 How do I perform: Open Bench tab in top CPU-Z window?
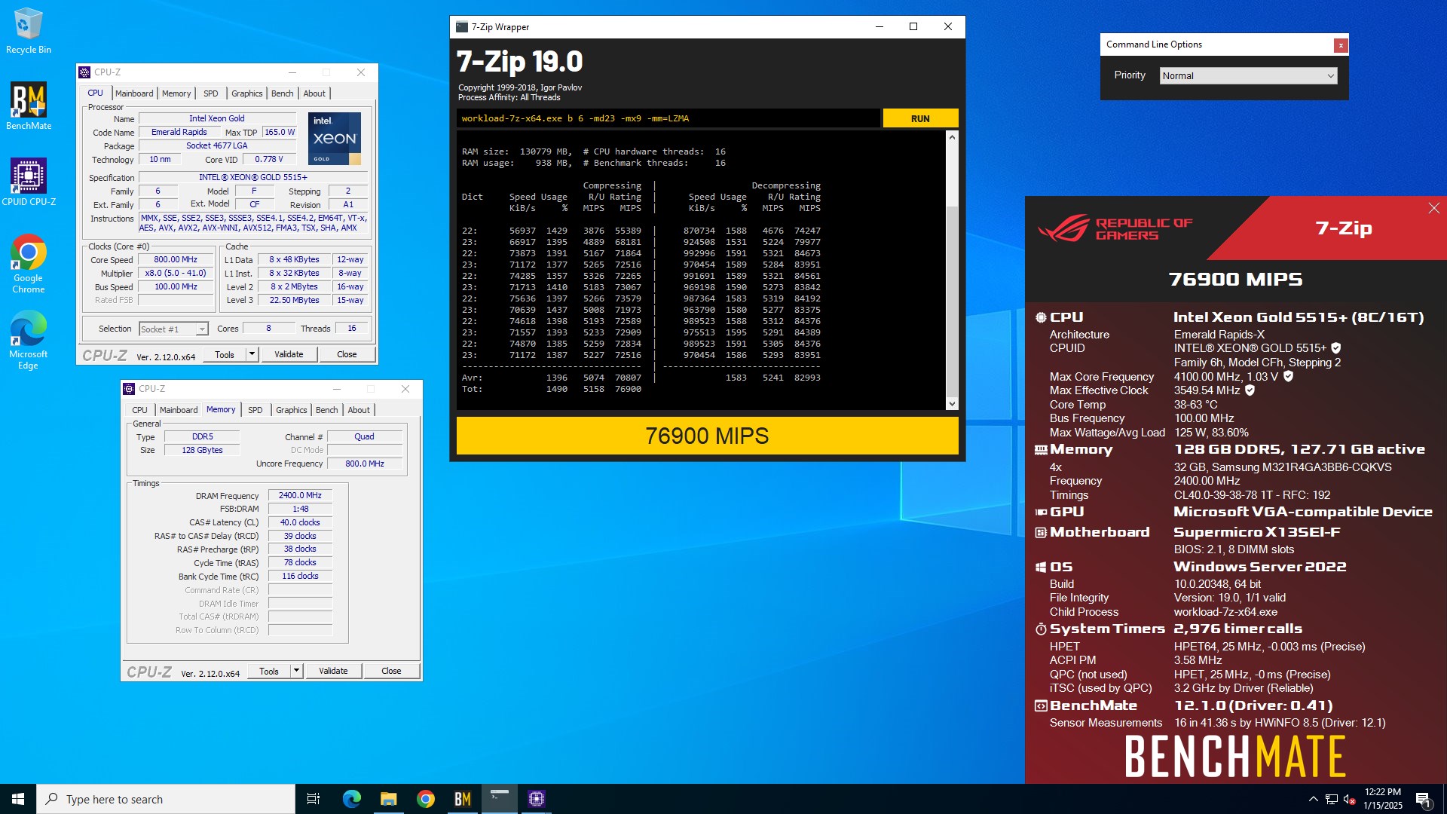pos(283,93)
